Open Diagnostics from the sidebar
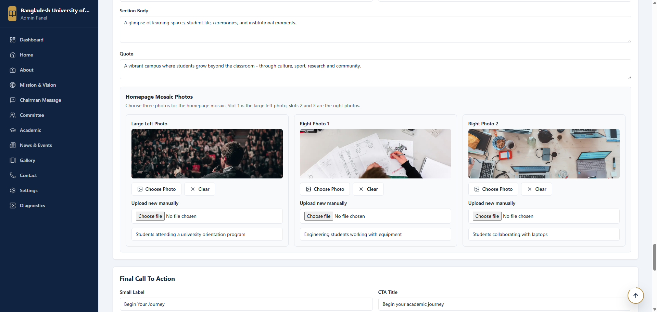The image size is (657, 312). pyautogui.click(x=49, y=205)
